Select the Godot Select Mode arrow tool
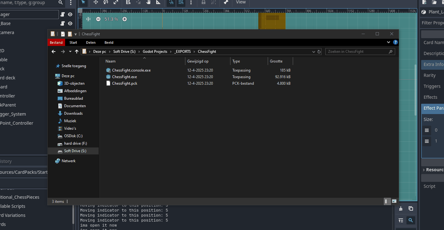Screen dimensions: 444x230 (83, 2)
